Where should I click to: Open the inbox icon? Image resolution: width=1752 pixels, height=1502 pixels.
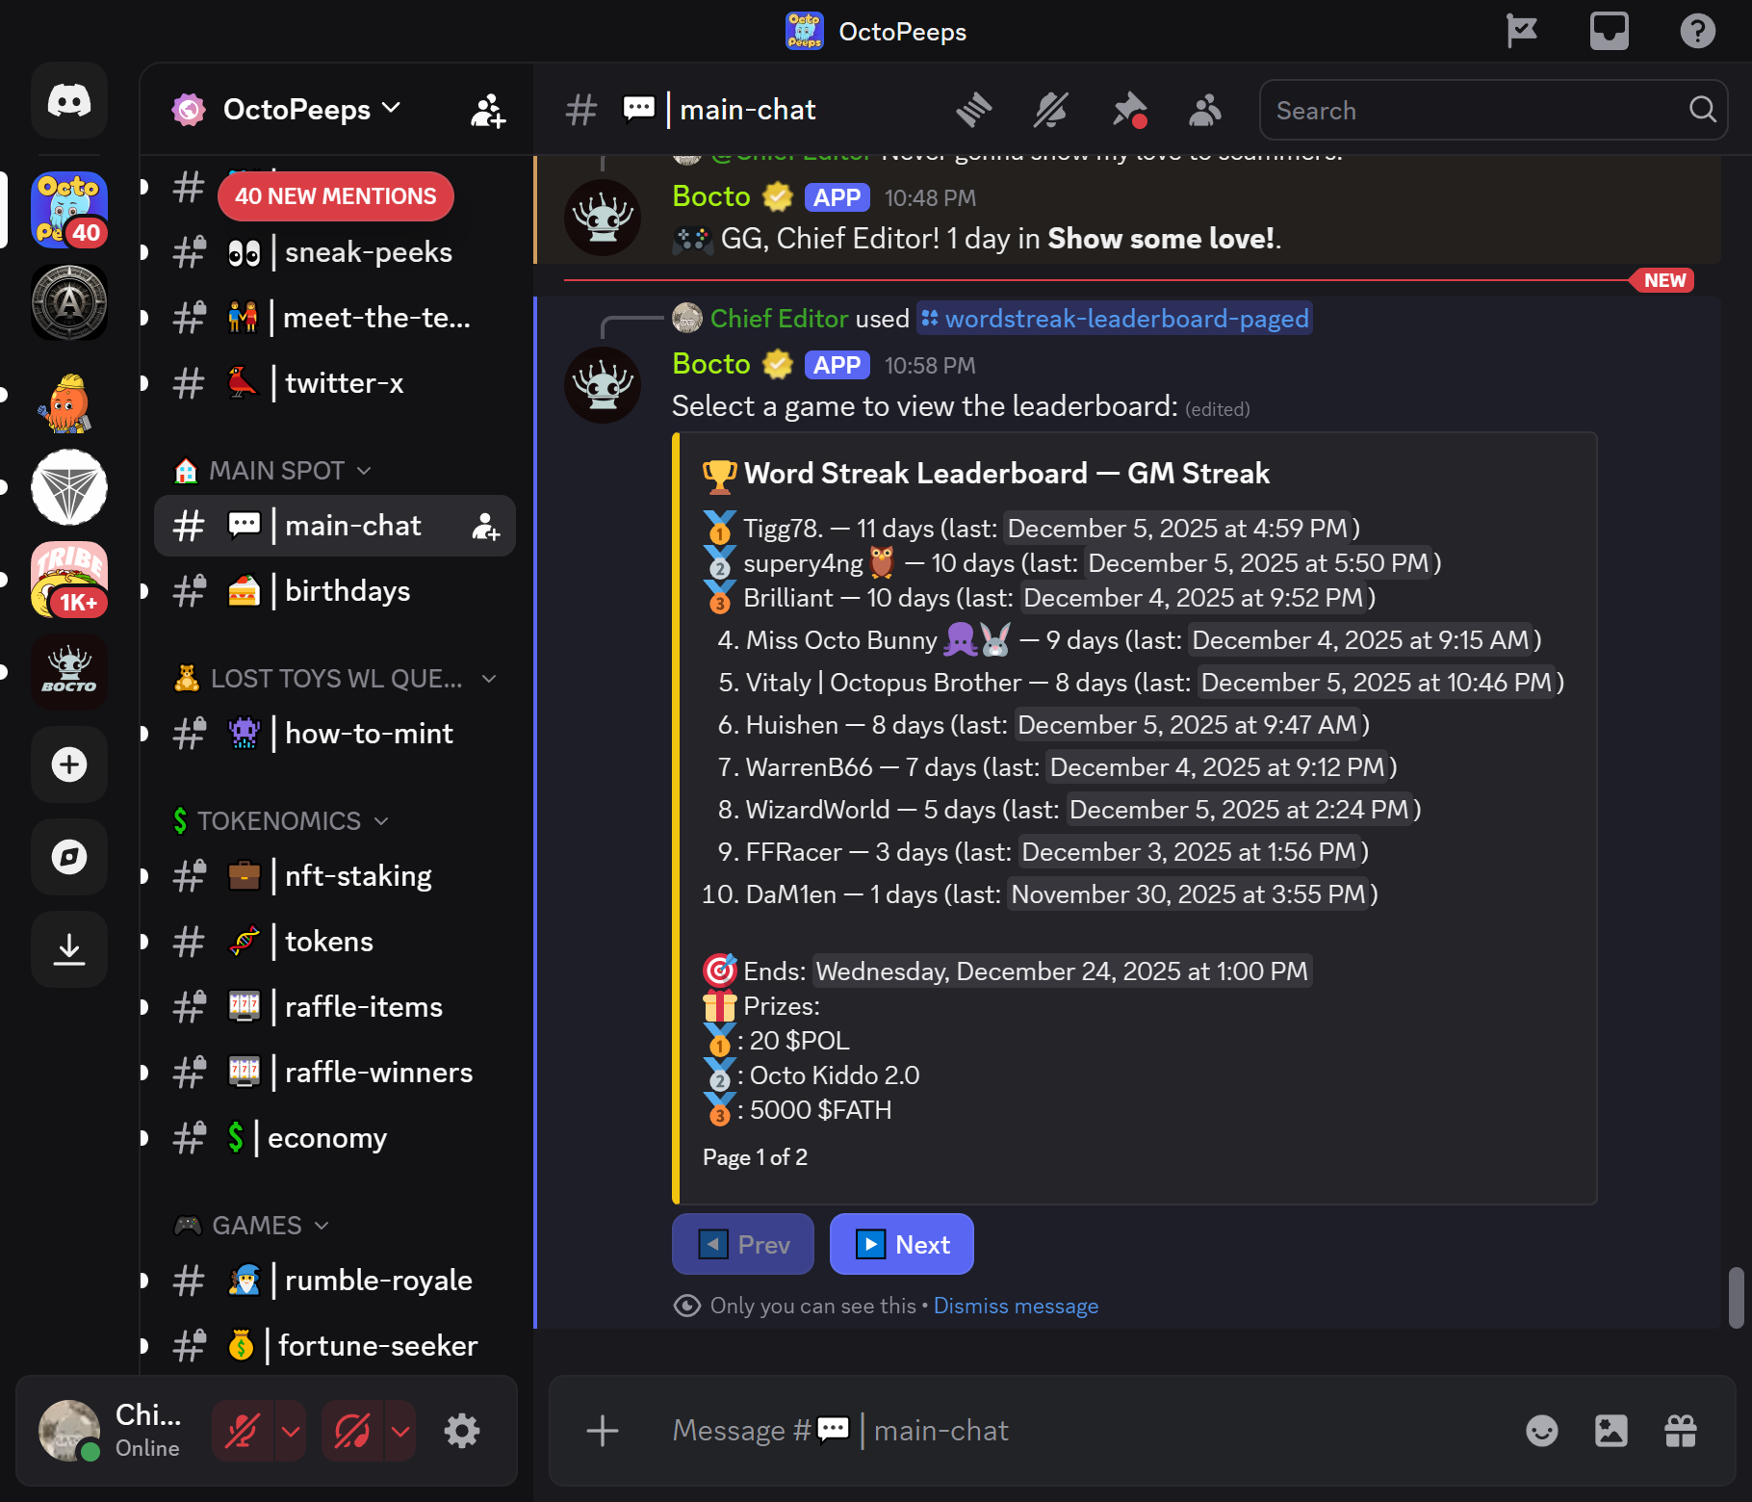(x=1609, y=32)
